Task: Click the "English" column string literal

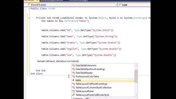Action: coord(72,49)
